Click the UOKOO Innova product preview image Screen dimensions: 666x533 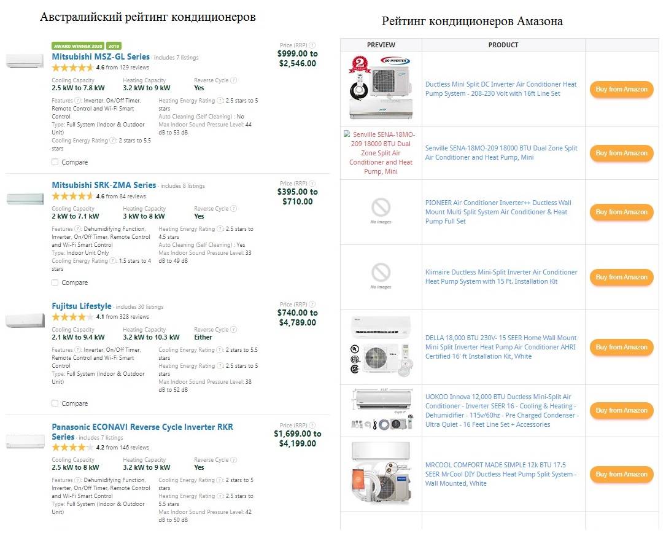(x=381, y=410)
